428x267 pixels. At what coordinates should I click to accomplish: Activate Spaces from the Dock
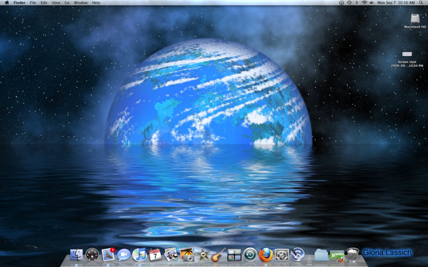point(234,255)
